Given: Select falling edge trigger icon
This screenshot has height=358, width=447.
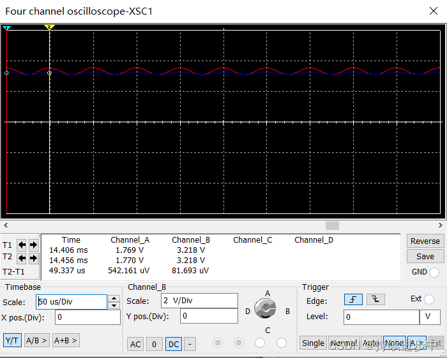Looking at the screenshot, I should pyautogui.click(x=375, y=299).
